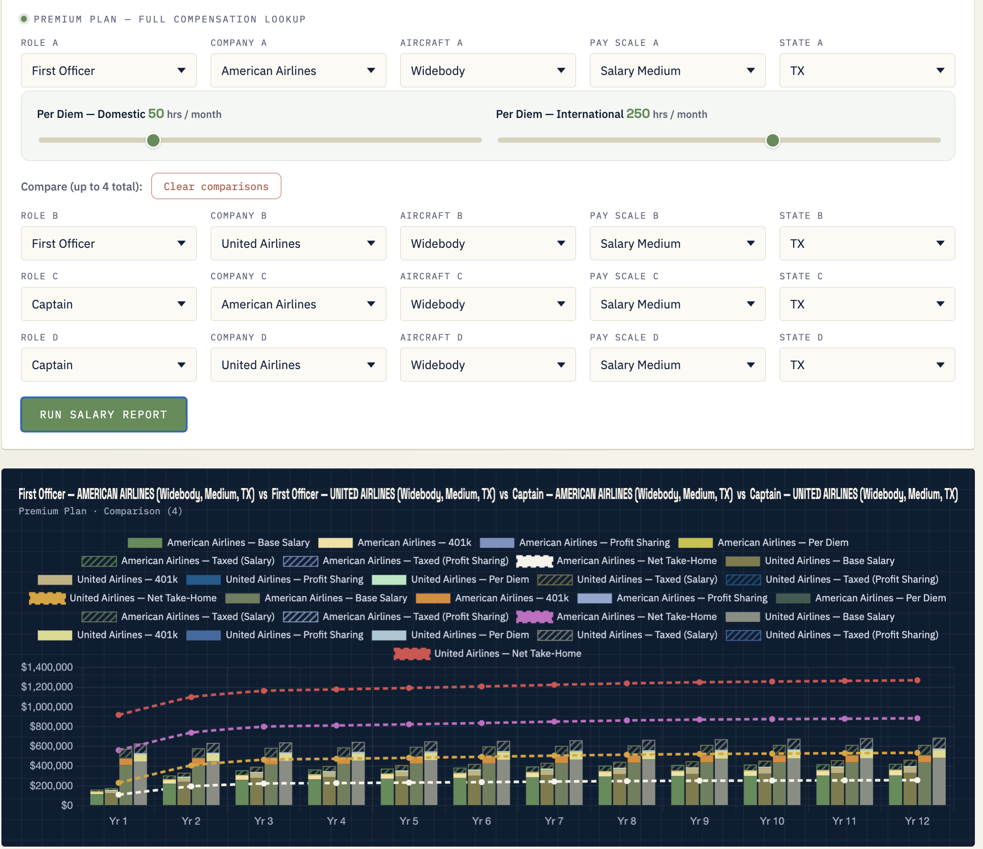Image resolution: width=983 pixels, height=849 pixels.
Task: Expand the Aircraft A Widebody dropdown
Action: click(x=488, y=71)
